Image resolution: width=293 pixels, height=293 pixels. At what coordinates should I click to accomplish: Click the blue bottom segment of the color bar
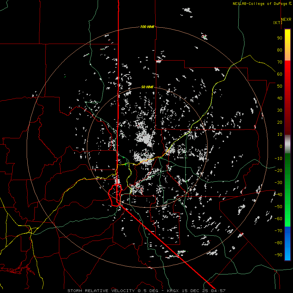[x=287, y=244]
